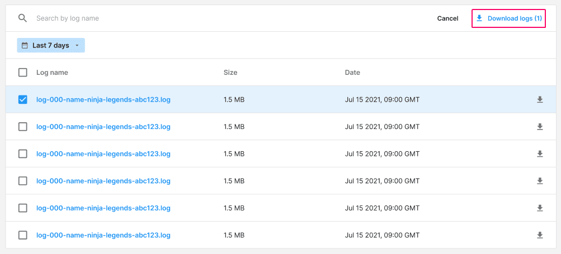Click the Cancel button
561x254 pixels.
447,18
